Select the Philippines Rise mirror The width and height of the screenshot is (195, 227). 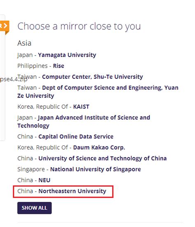click(x=58, y=66)
